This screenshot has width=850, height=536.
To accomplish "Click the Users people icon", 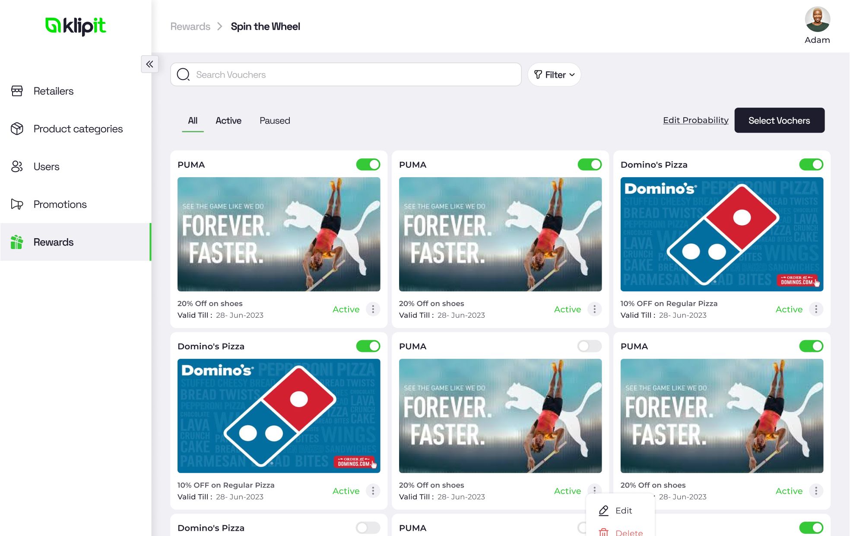I will click(x=17, y=166).
